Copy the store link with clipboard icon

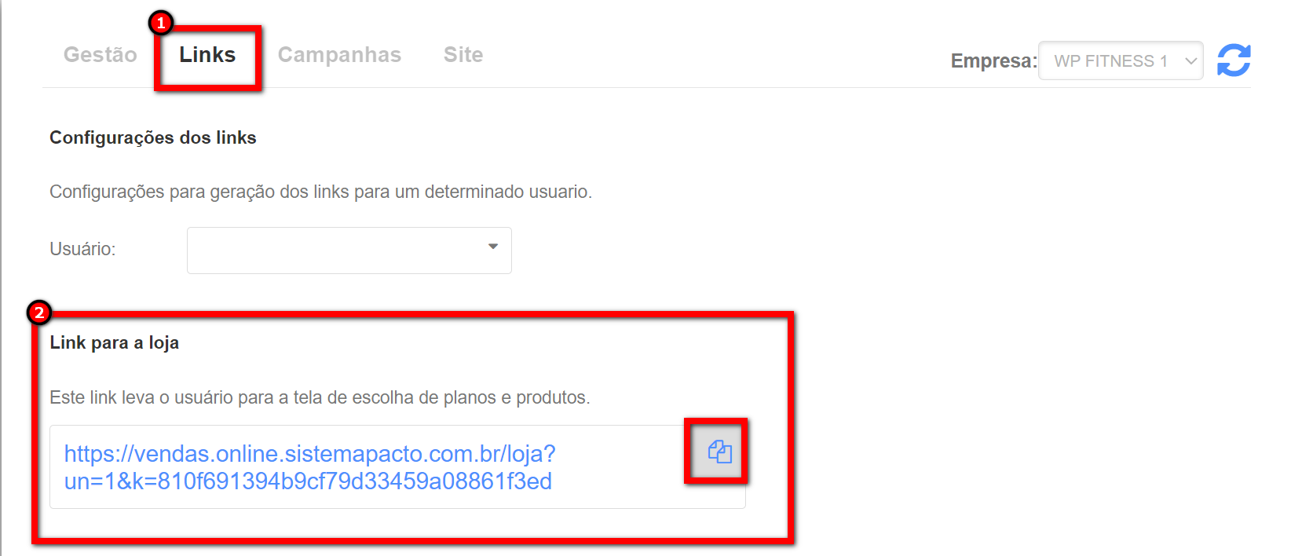tap(719, 452)
